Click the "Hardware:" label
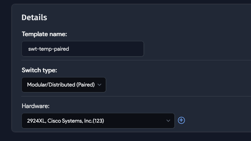 pos(36,106)
